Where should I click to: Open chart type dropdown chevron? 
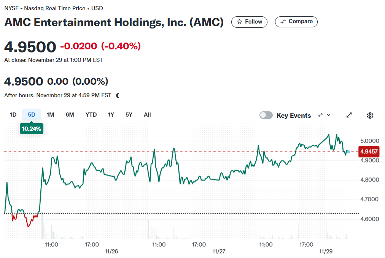click(x=329, y=115)
